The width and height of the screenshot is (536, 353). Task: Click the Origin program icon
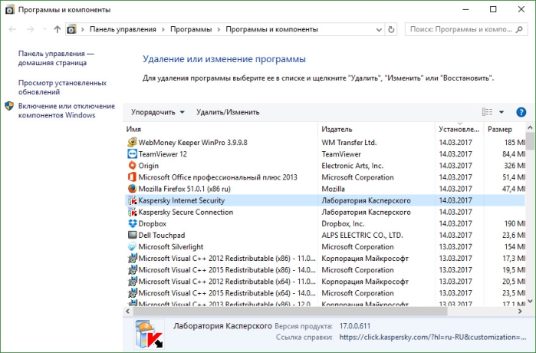pos(132,166)
